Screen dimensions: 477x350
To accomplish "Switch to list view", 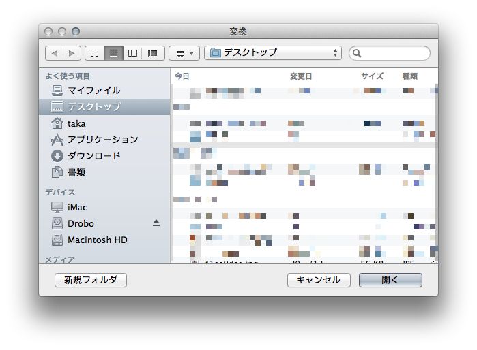I will 113,53.
